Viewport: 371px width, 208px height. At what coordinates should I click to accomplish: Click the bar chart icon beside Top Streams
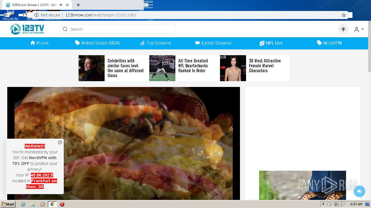pos(142,43)
